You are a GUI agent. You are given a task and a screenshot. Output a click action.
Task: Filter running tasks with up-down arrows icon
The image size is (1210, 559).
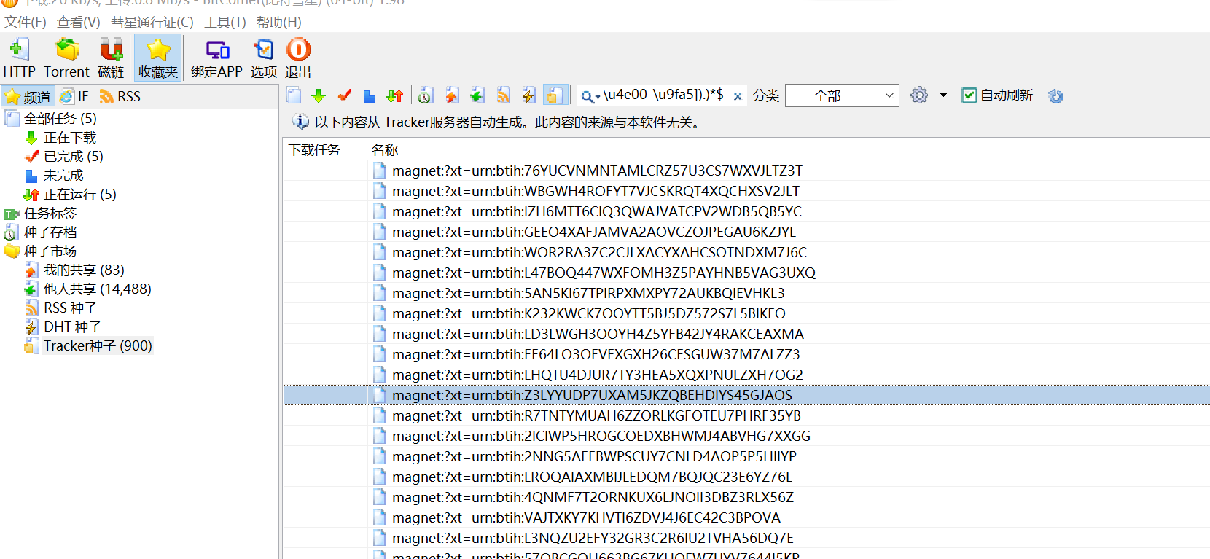pyautogui.click(x=395, y=95)
